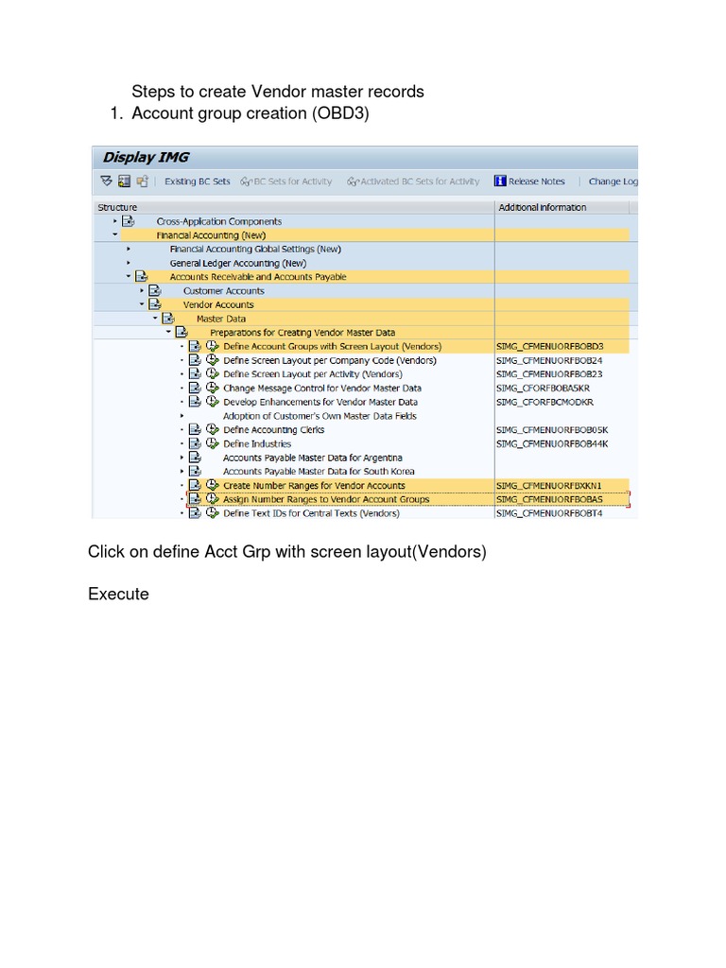726x968 pixels.
Task: Open documentation icon for Customer Accounts
Action: (155, 291)
